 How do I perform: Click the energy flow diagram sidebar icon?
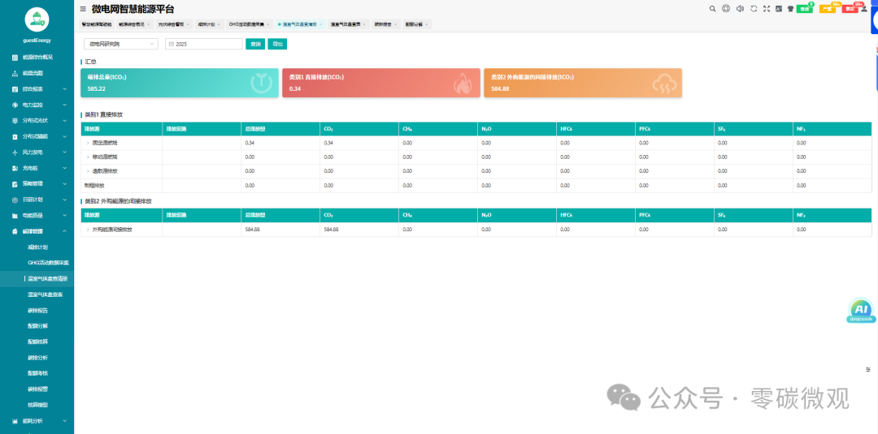pos(15,73)
